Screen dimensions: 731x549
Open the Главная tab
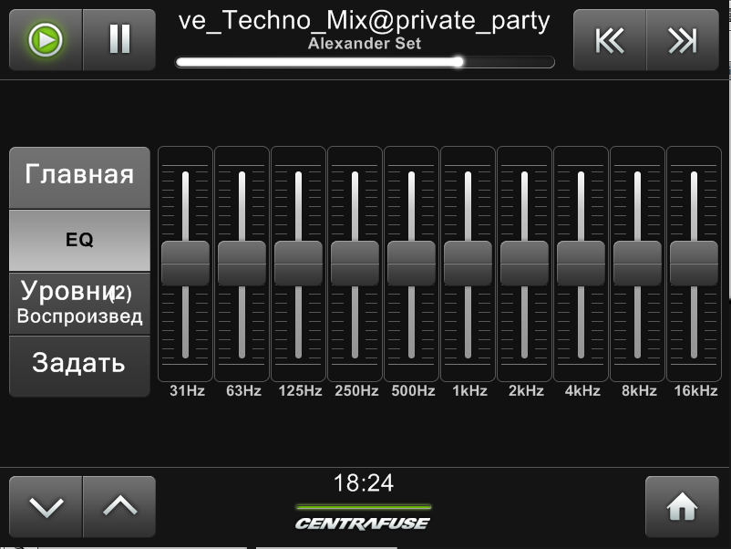click(x=79, y=177)
